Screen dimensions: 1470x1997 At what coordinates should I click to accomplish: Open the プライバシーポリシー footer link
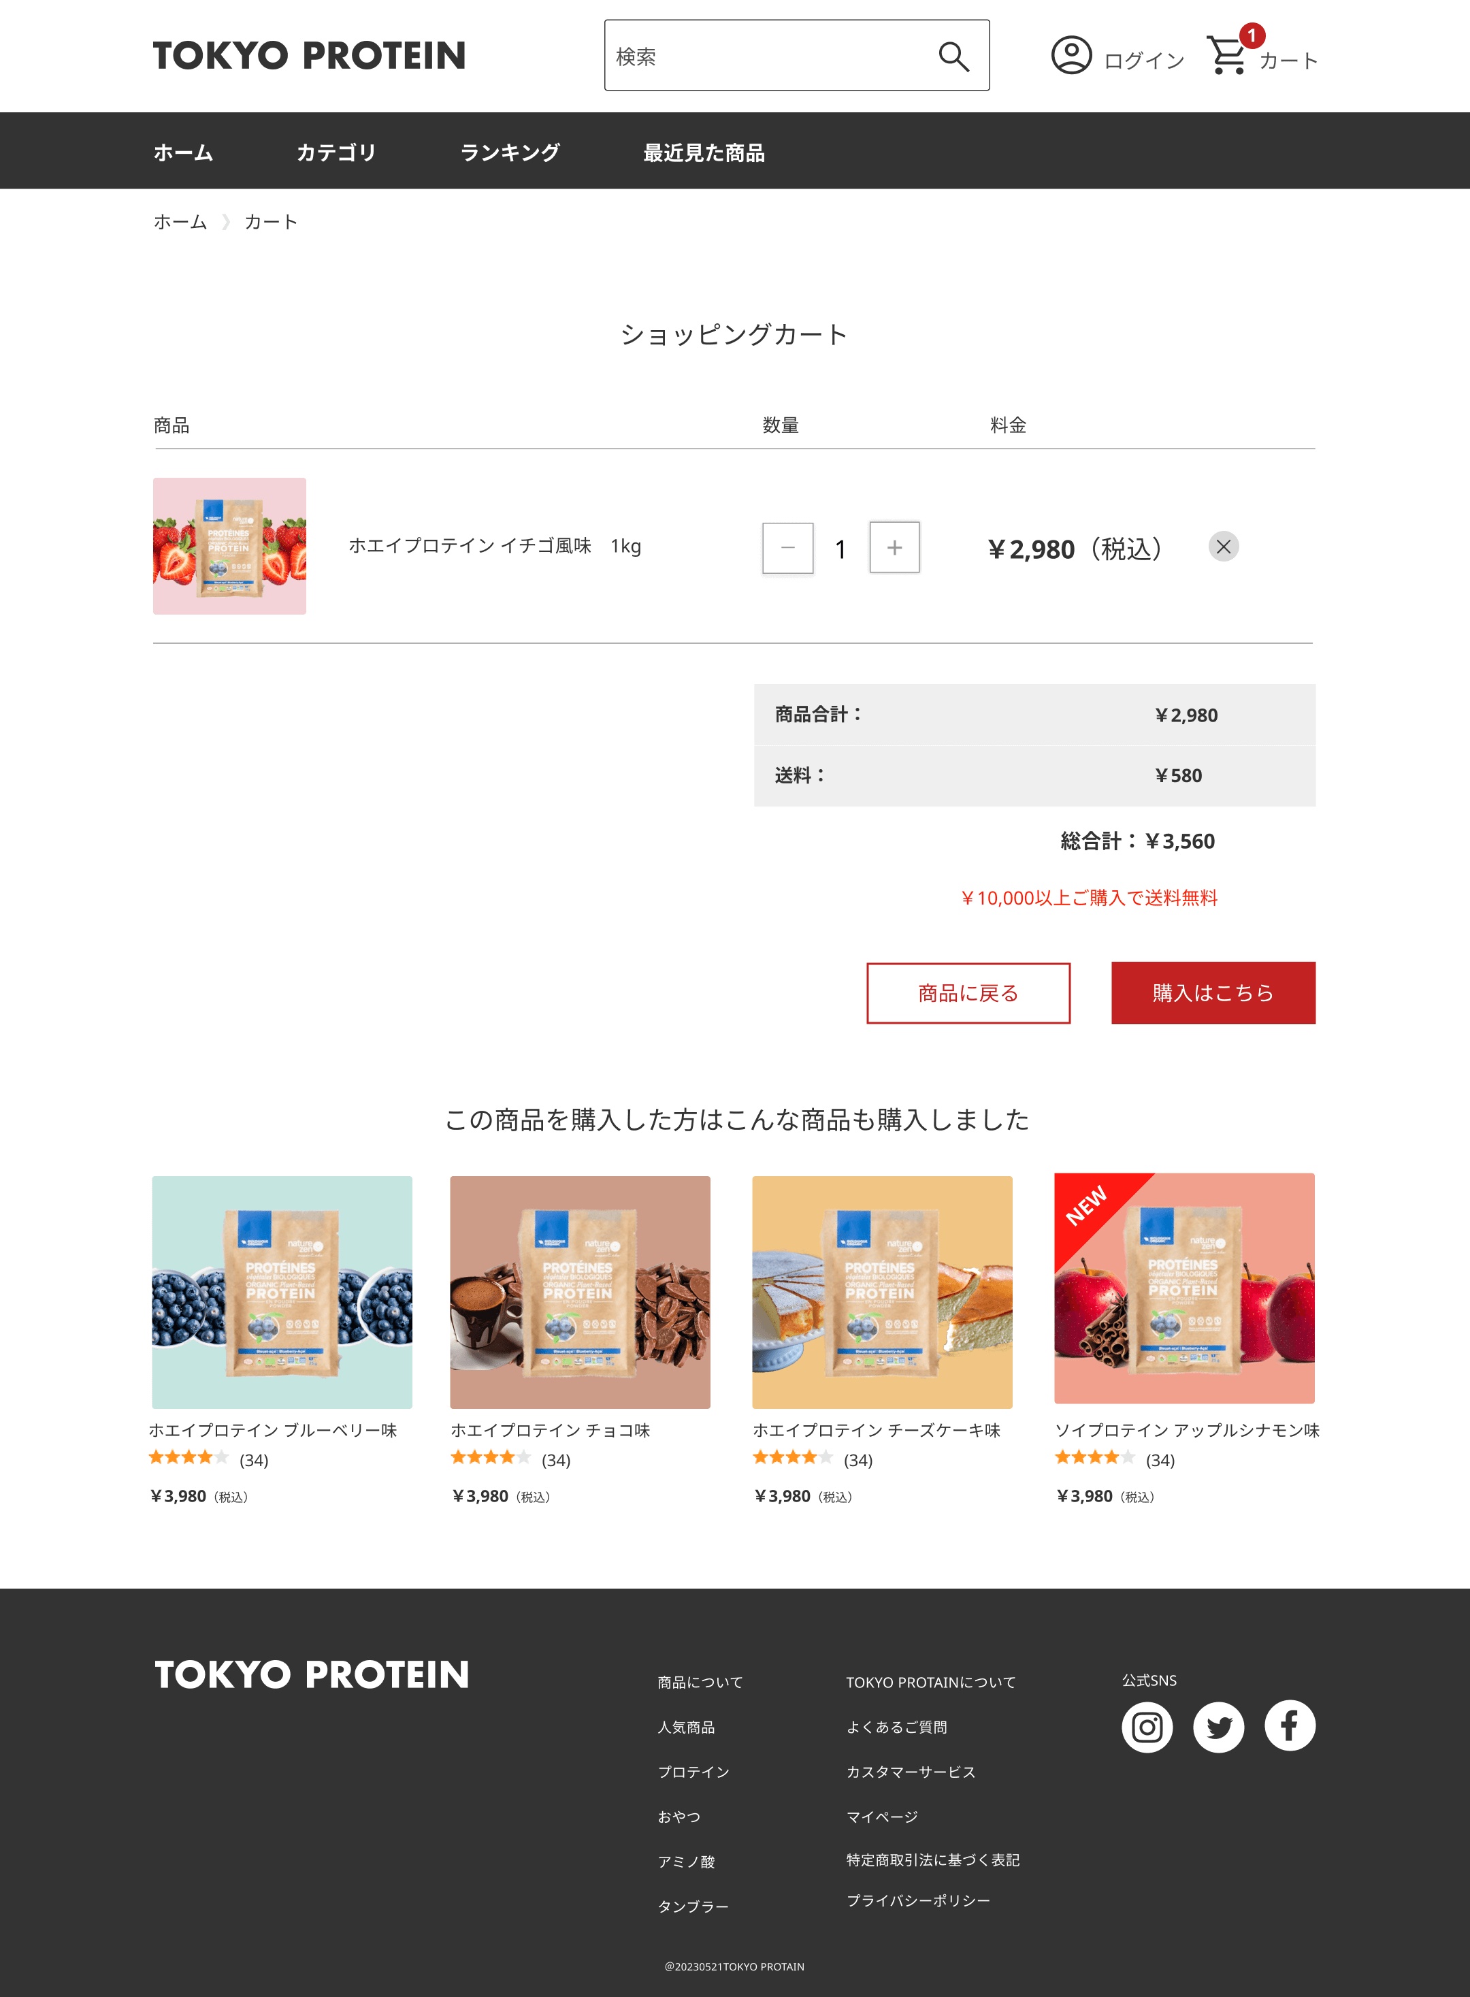coord(917,1900)
